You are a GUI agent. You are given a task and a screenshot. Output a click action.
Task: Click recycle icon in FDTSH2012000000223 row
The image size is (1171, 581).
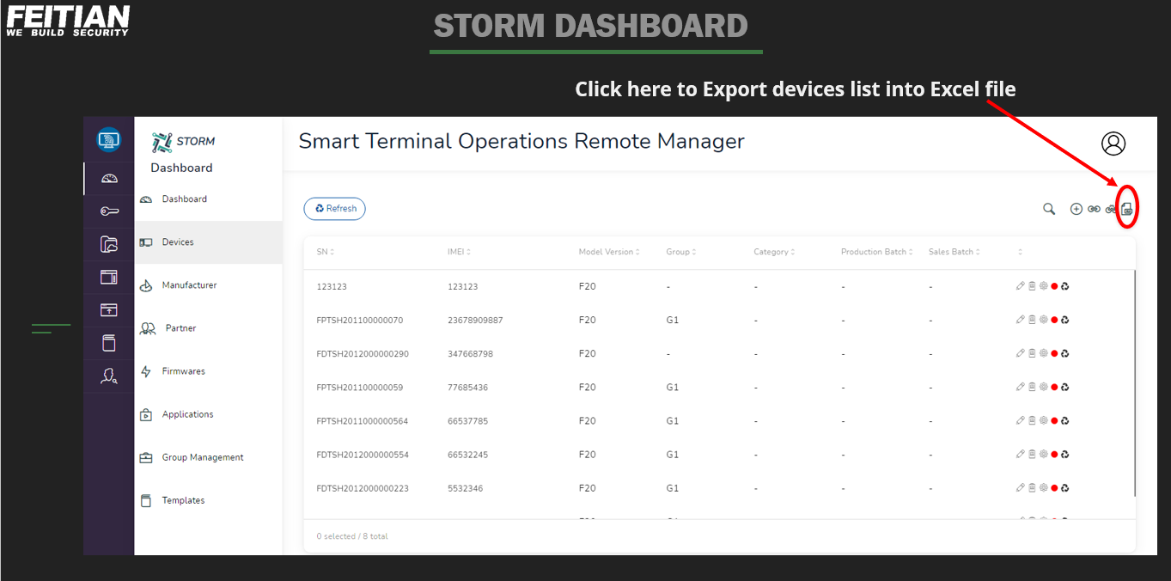tap(1065, 487)
